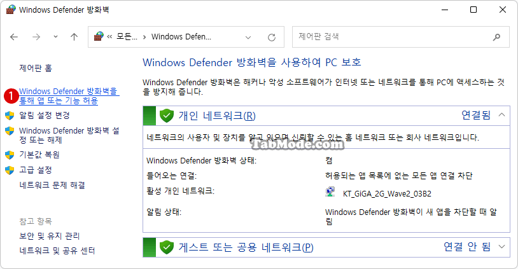
Task: Click the firewall icon in title bar
Action: tap(11, 10)
